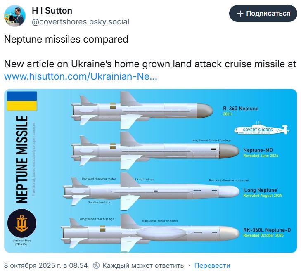Viewport: 301px width, 272px height.
Task: Click the post date 8 октября 2025
Action: click(46, 265)
